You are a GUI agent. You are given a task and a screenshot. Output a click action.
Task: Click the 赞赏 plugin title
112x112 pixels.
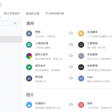pos(38,32)
